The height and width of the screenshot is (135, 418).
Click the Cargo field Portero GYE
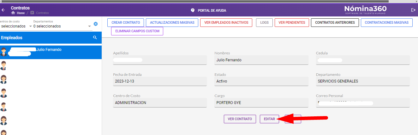click(261, 103)
